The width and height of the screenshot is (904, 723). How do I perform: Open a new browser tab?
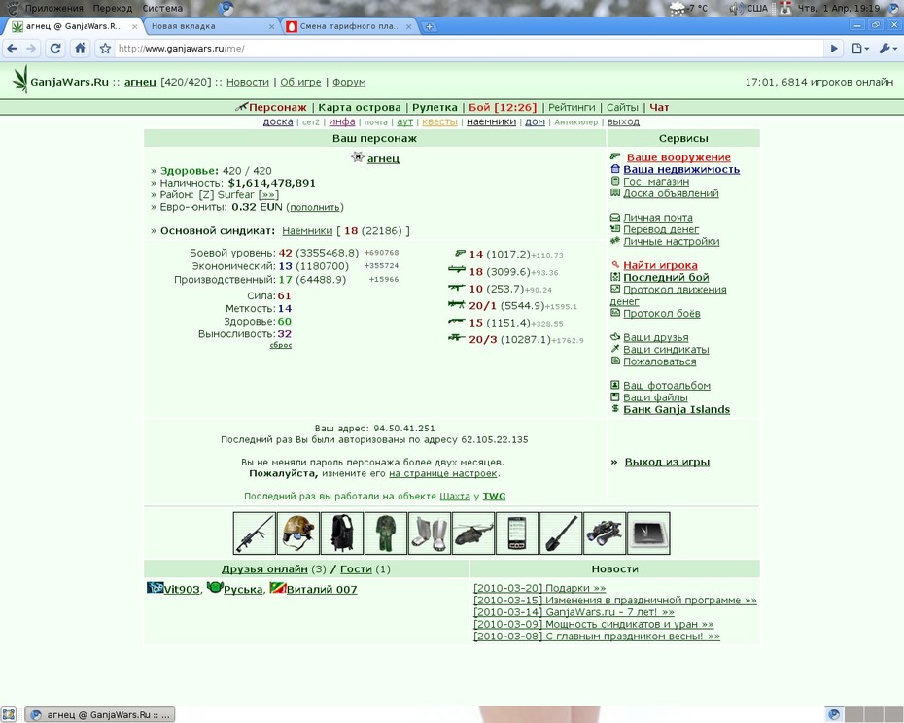point(429,26)
